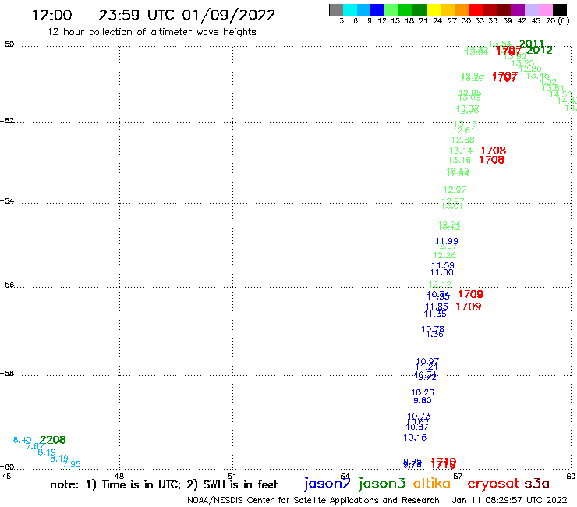Click the timestamp 'Jan 11 08:29:57 UTC 2022'
This screenshot has width=577, height=507.
click(x=509, y=500)
